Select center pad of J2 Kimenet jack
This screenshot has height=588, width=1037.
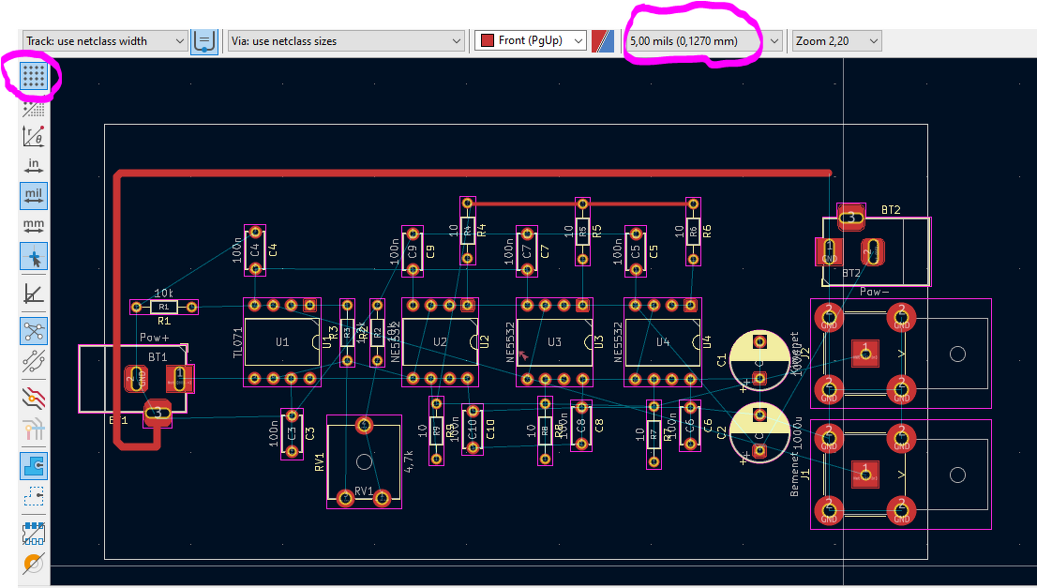[x=865, y=354]
